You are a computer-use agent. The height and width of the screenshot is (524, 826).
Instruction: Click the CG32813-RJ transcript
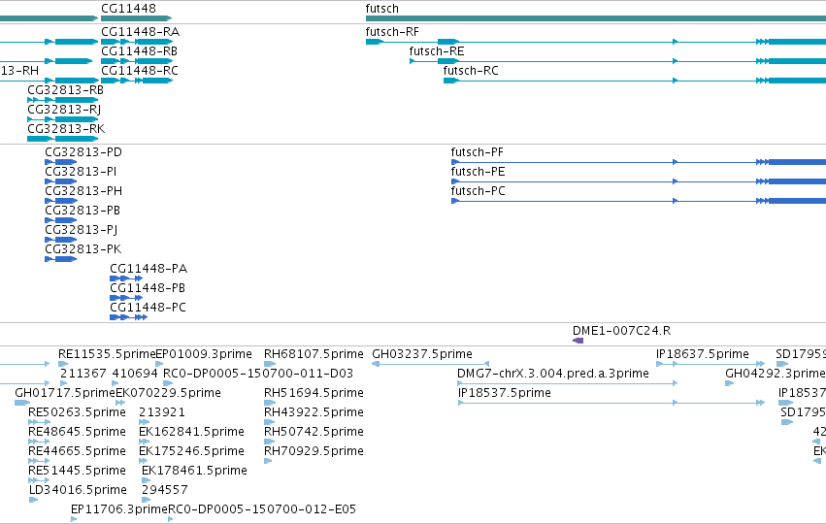click(x=63, y=119)
